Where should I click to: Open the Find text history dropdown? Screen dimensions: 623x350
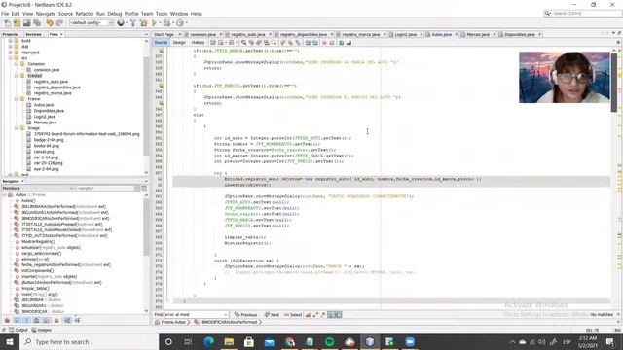click(226, 315)
